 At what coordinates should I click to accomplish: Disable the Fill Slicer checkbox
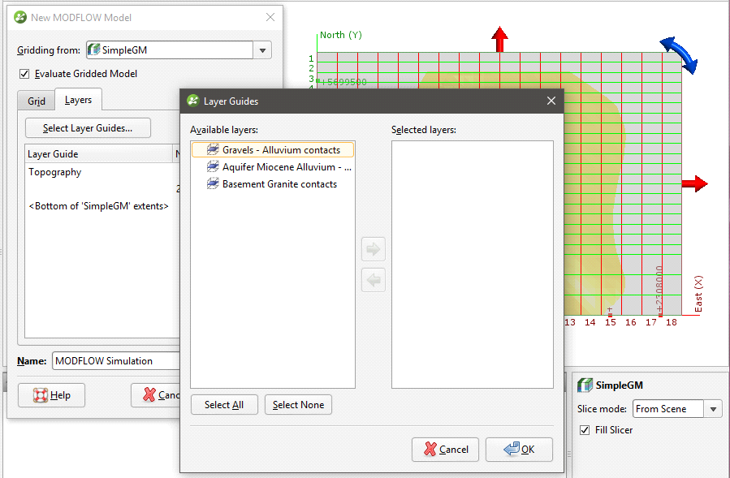coord(585,430)
